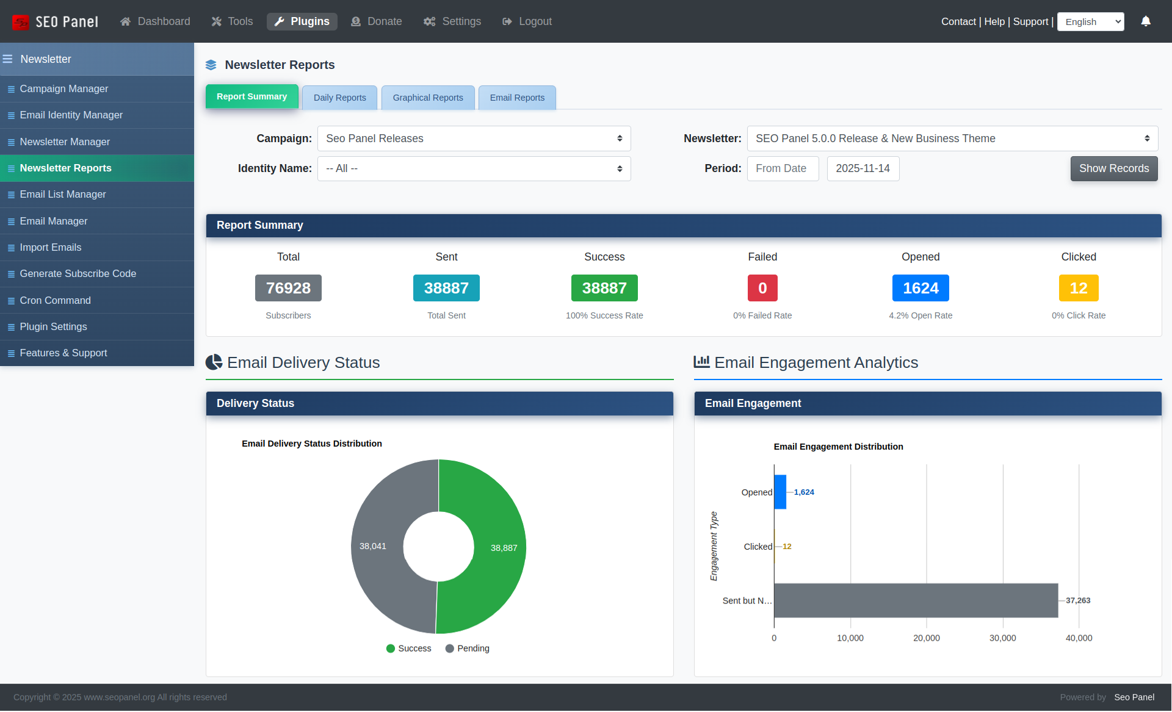Click the Logout arrow icon
The width and height of the screenshot is (1172, 712).
507,21
